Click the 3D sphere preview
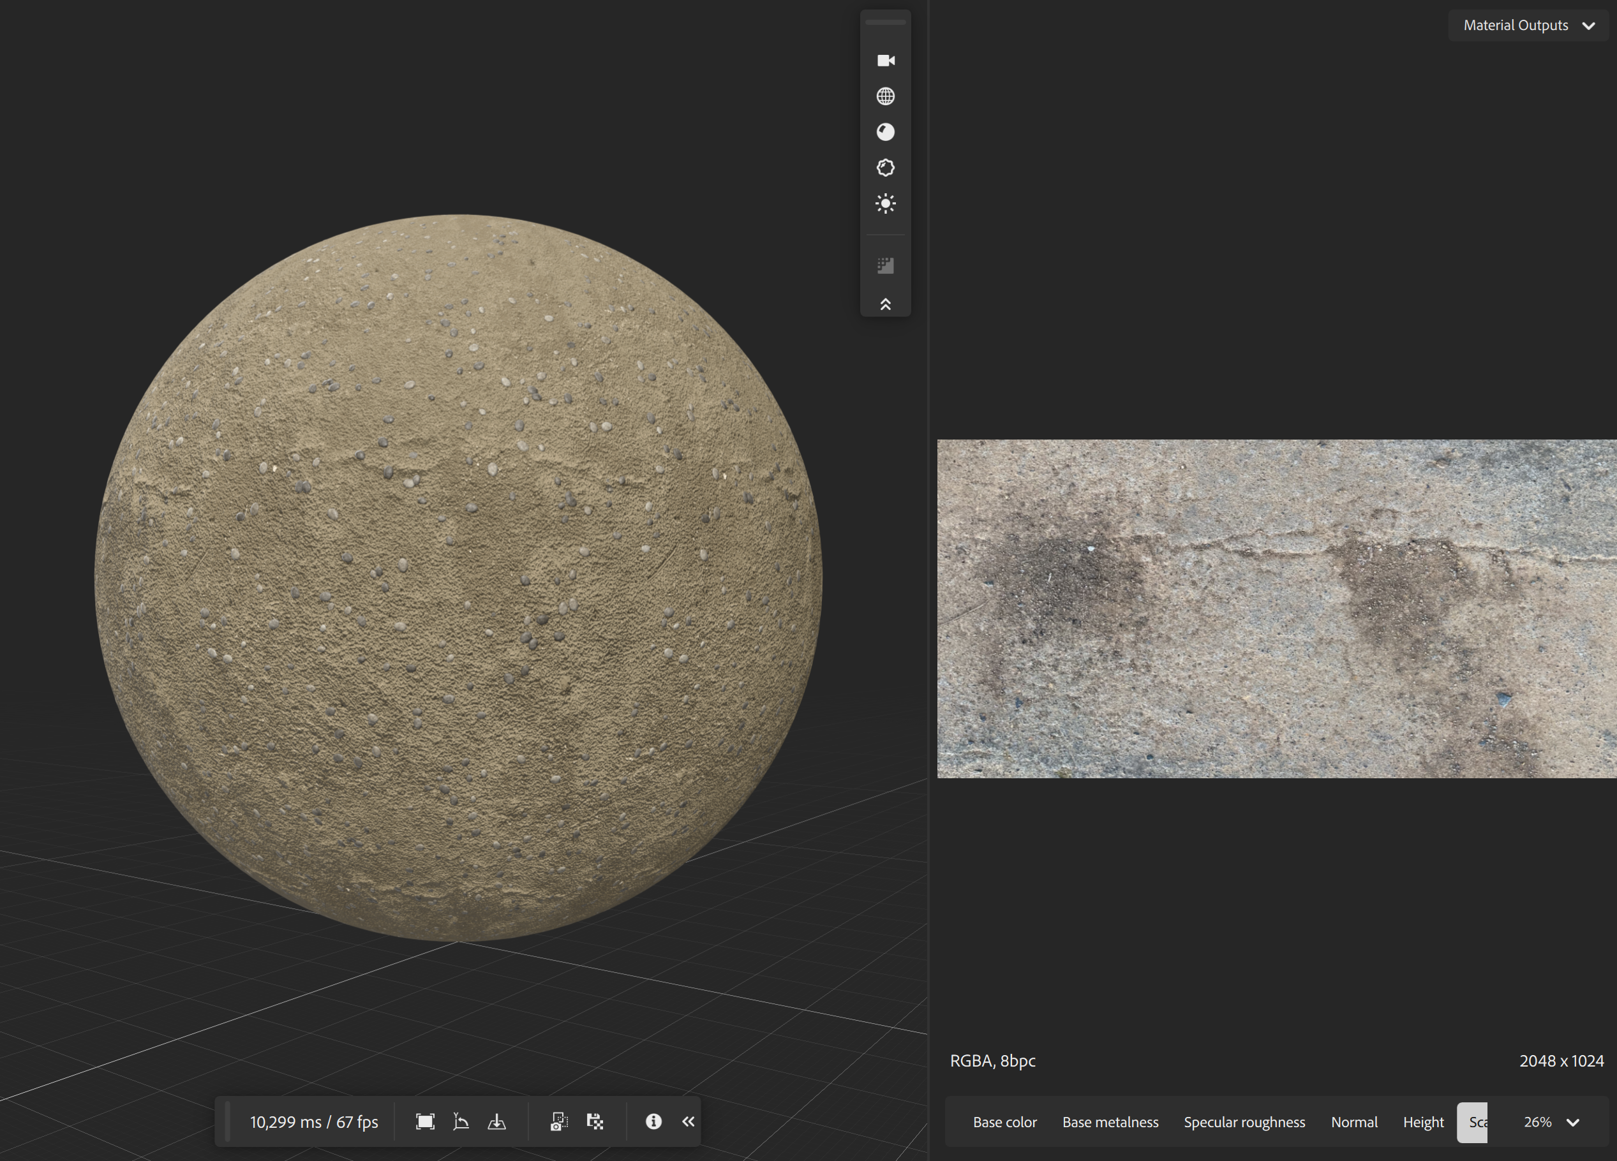The height and width of the screenshot is (1161, 1617). pos(458,577)
